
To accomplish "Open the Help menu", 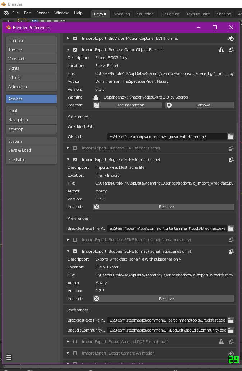I will (78, 13).
